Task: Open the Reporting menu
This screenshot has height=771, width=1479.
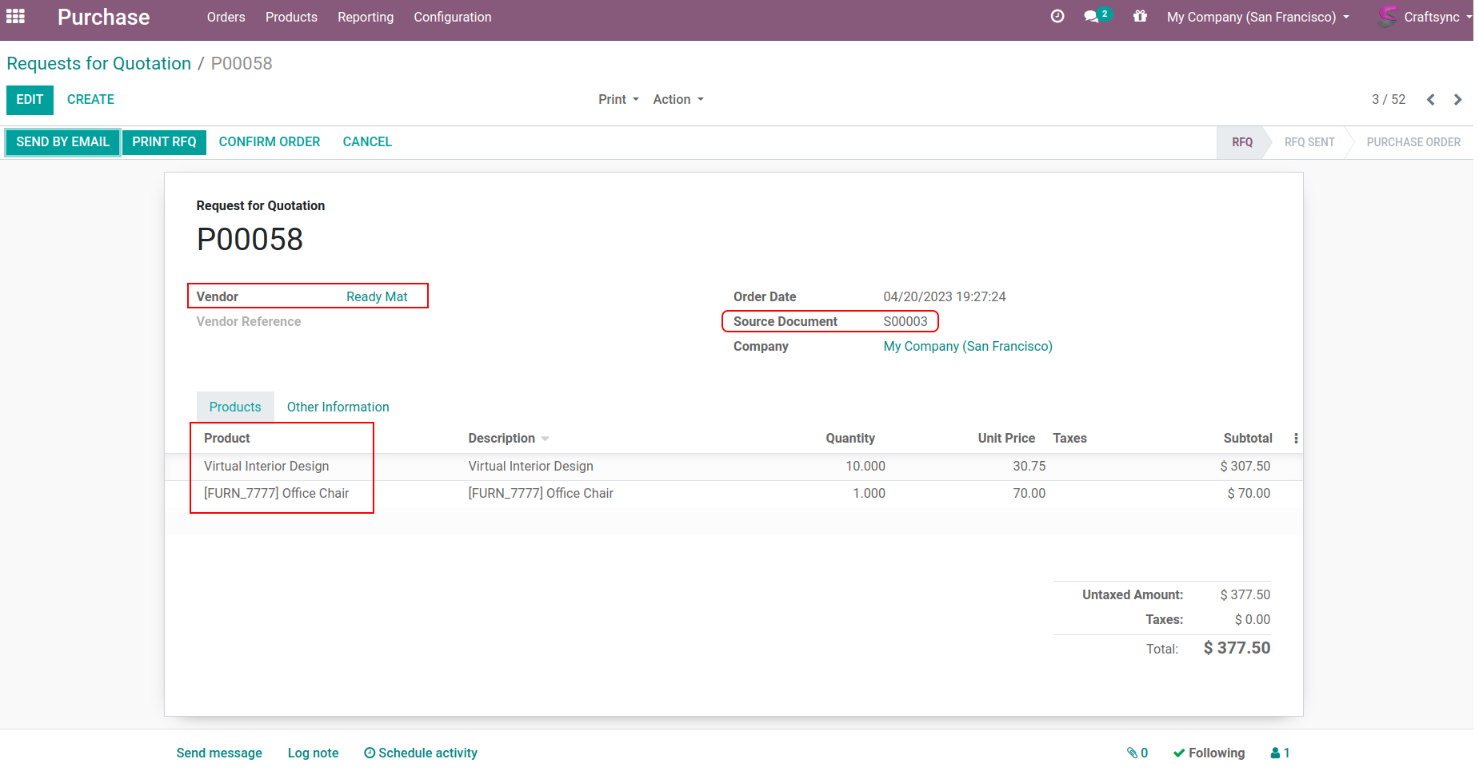Action: [x=365, y=17]
